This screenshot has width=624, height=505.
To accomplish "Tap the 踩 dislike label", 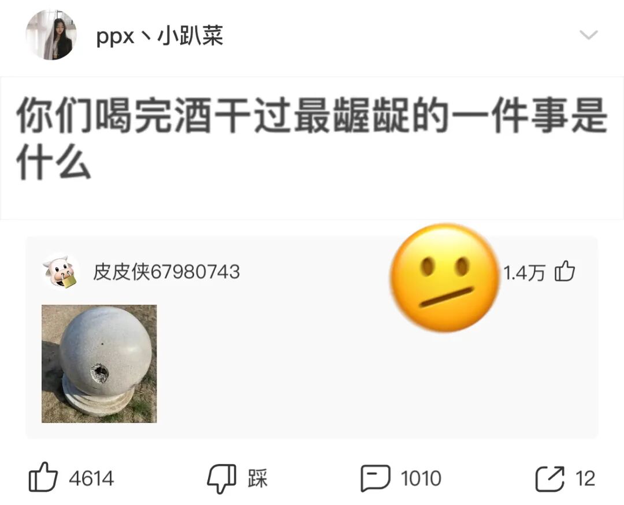I will [x=258, y=478].
